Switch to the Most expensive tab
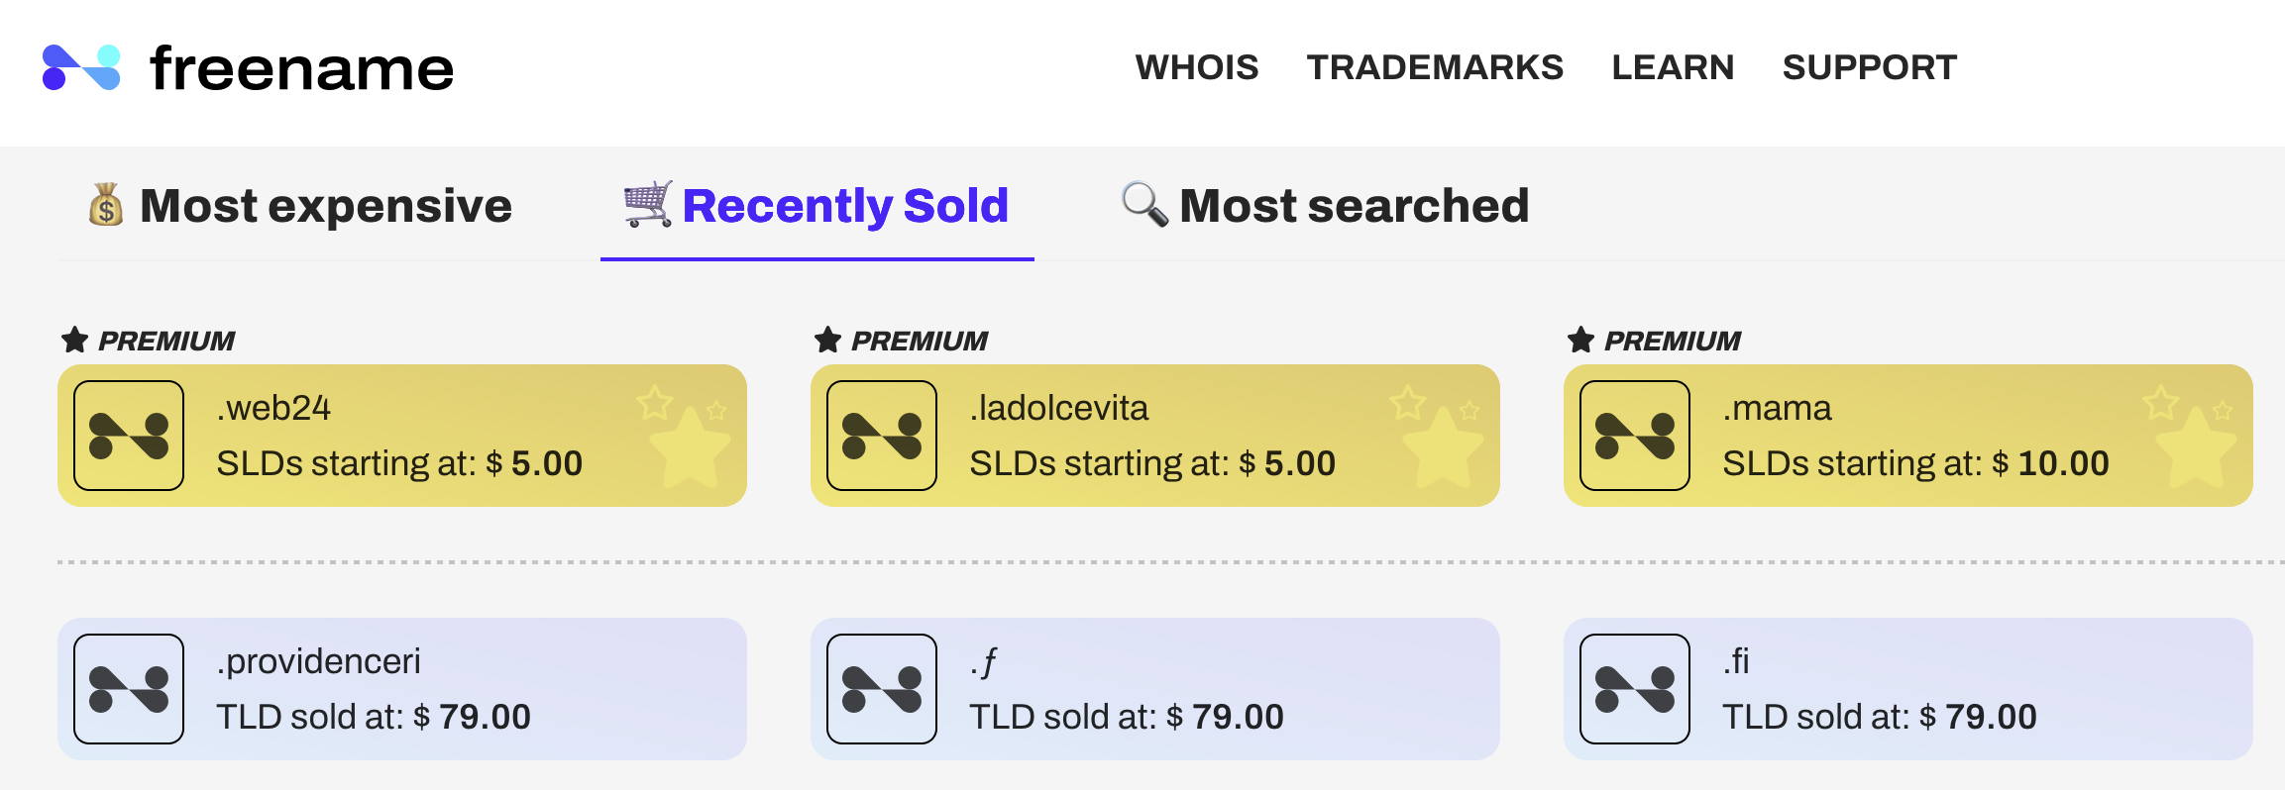Viewport: 2285px width, 790px height. tap(299, 206)
